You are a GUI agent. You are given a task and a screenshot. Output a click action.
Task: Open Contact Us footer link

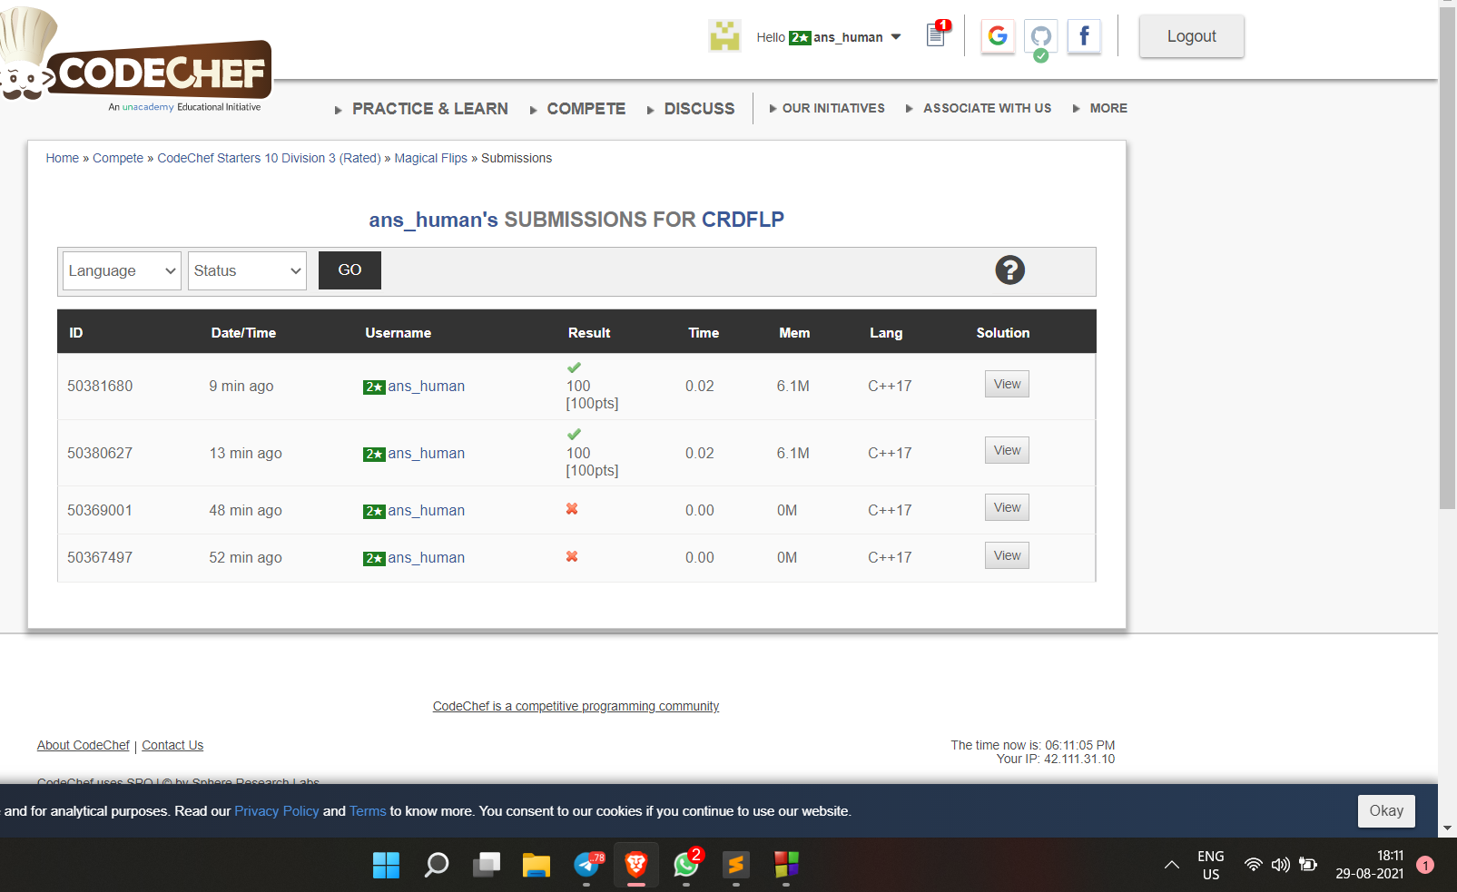[x=172, y=745]
